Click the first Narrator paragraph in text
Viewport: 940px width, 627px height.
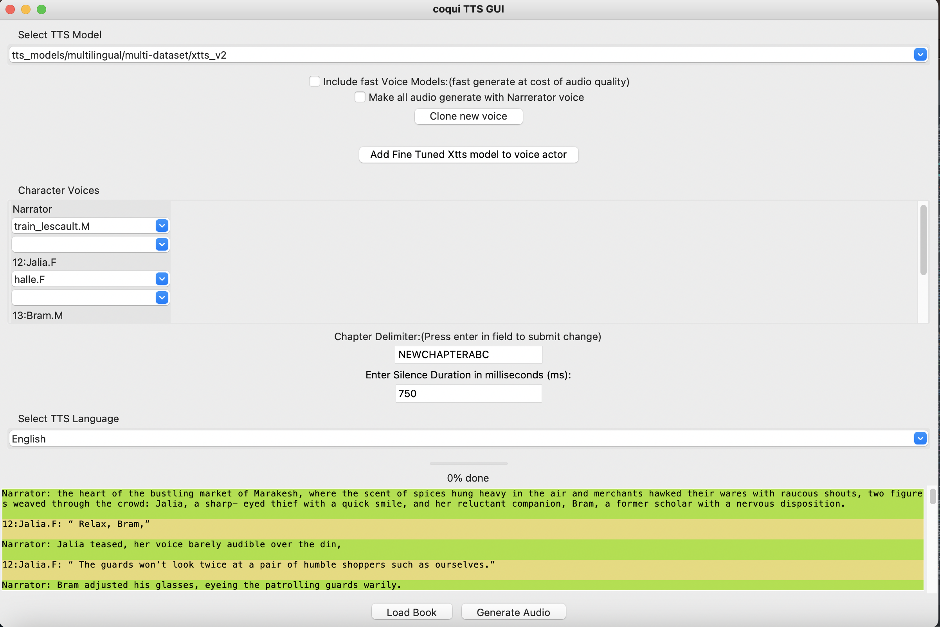click(x=440, y=499)
